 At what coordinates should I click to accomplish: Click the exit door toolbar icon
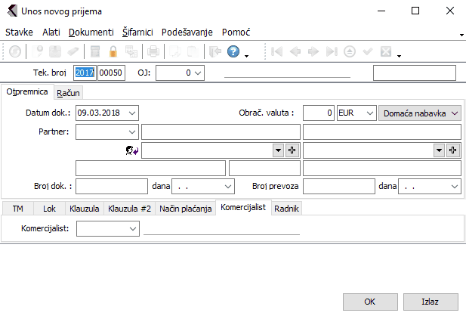(x=214, y=52)
